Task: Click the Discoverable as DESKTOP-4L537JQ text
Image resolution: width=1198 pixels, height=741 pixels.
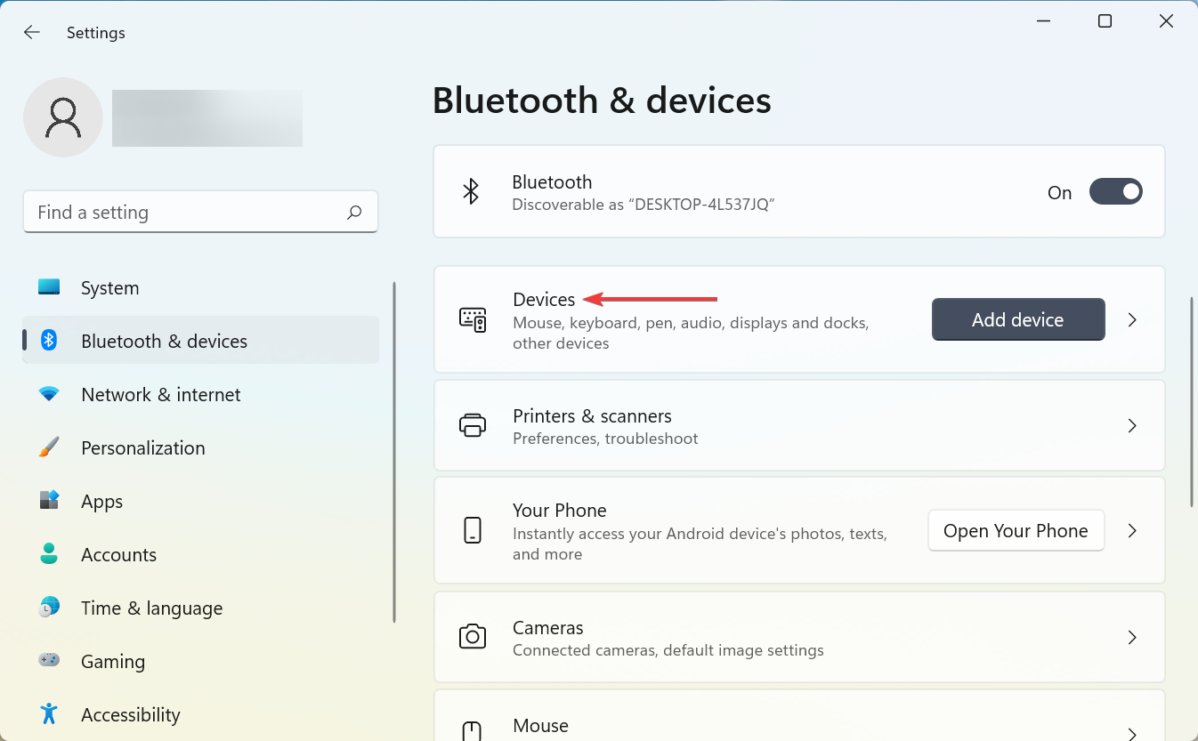Action: click(x=644, y=205)
